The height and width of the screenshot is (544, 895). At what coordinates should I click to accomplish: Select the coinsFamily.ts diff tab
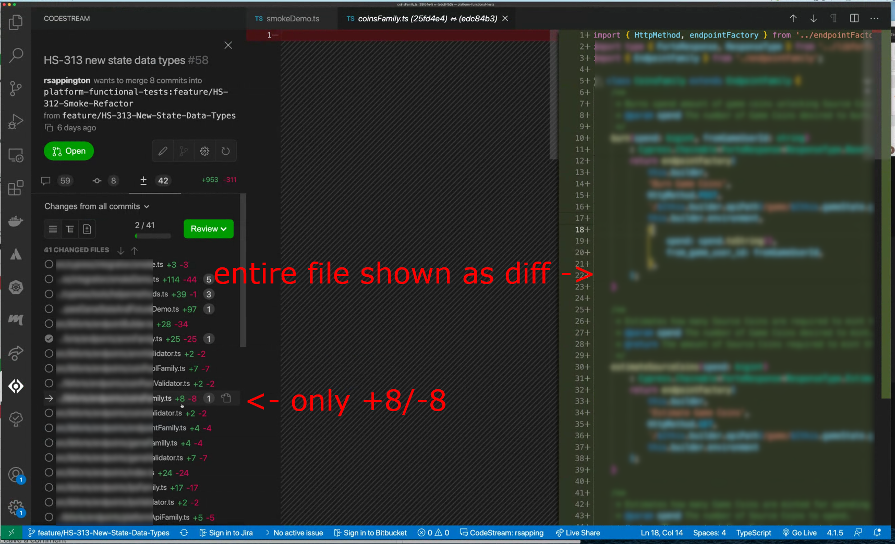pos(428,18)
